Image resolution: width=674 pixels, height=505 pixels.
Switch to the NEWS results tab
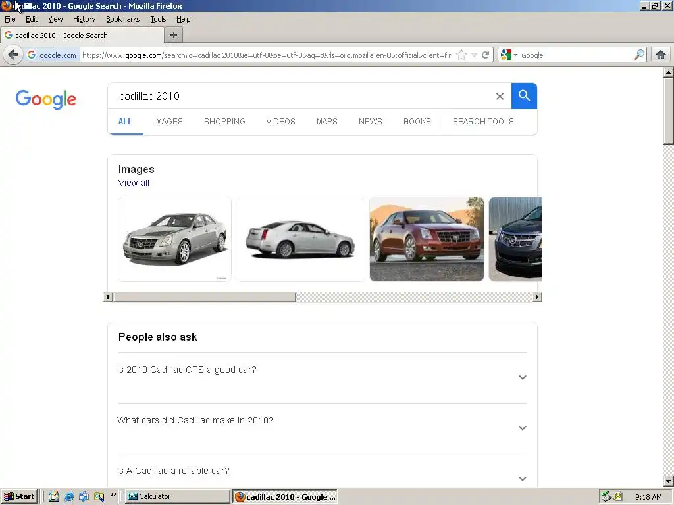point(371,122)
